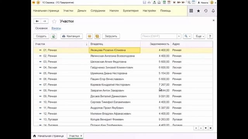Open the search magnifier dropdown
Image resolution: width=248 pixels, height=139 pixels.
(187, 36)
